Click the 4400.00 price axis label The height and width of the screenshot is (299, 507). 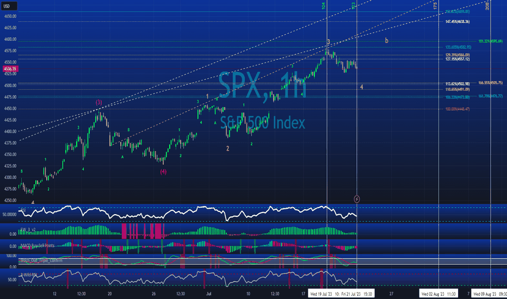point(10,132)
